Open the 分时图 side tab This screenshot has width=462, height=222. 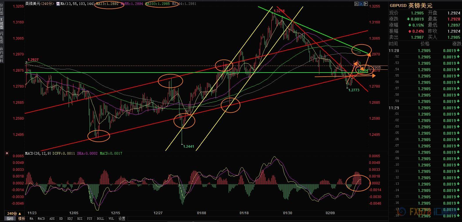pyautogui.click(x=2, y=9)
